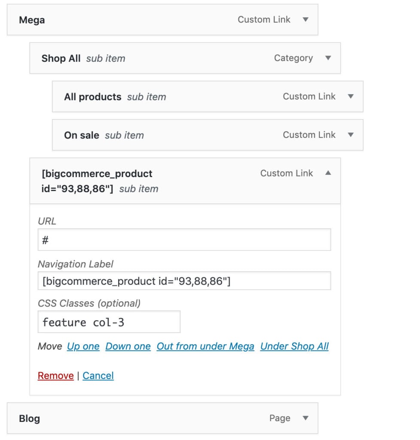
Task: Expand the All products Custom Link item
Action: point(351,96)
